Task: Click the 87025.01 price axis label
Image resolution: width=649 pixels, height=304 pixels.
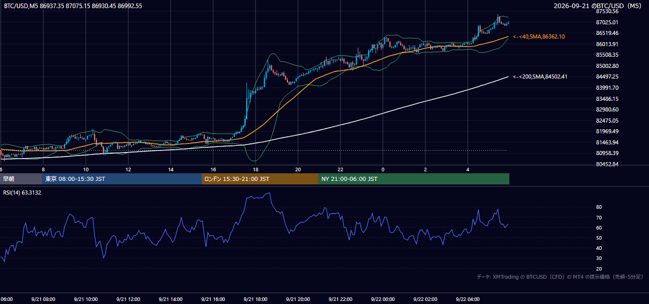Action: click(x=607, y=22)
